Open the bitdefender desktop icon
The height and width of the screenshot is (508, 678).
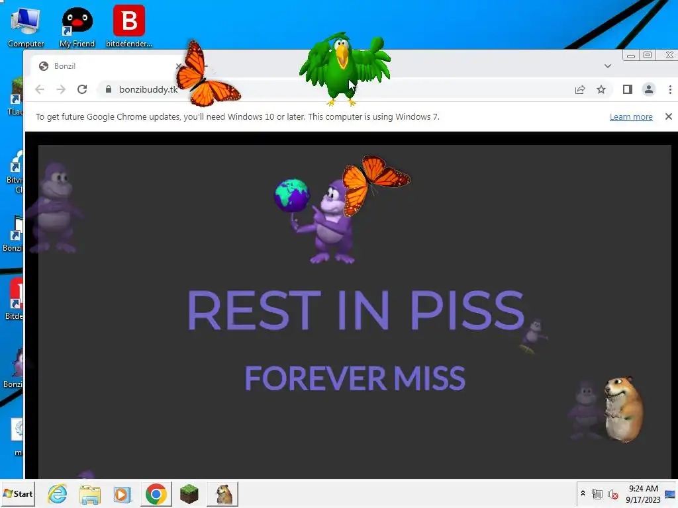pos(129,26)
